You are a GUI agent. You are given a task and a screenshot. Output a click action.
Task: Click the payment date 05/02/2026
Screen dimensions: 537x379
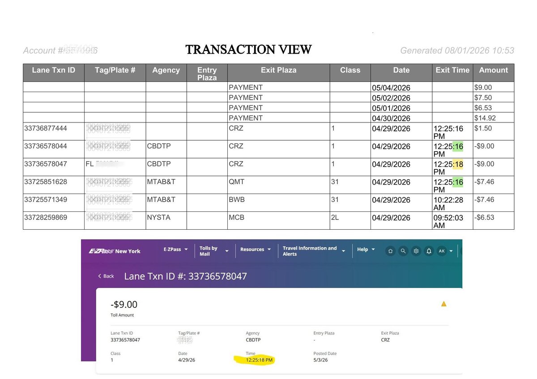coord(391,98)
